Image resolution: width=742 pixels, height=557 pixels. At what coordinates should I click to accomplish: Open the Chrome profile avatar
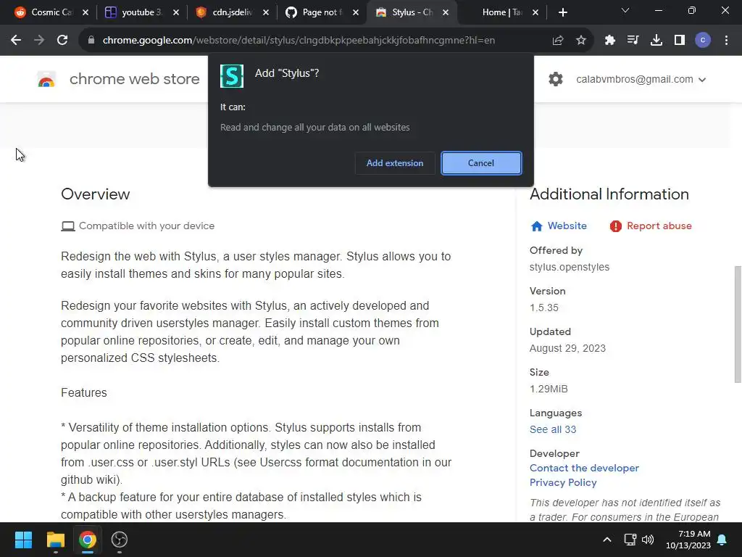pyautogui.click(x=703, y=41)
